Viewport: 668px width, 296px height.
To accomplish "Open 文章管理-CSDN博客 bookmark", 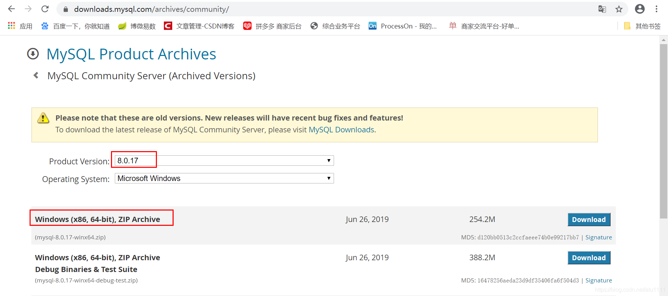I will (199, 26).
